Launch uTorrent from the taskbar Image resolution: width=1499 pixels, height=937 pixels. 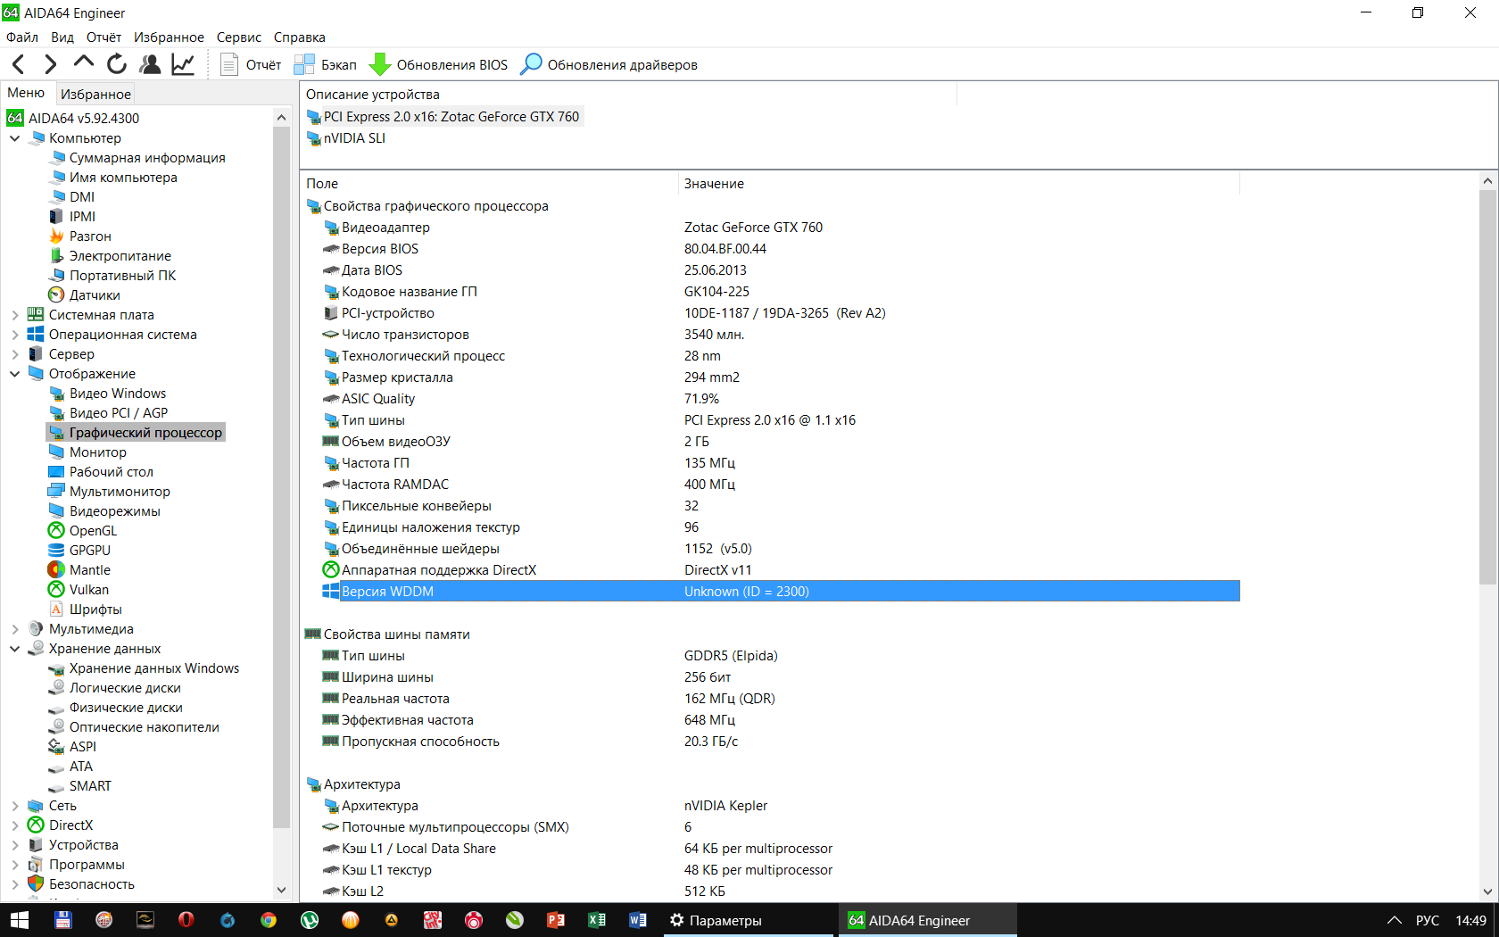pyautogui.click(x=310, y=920)
